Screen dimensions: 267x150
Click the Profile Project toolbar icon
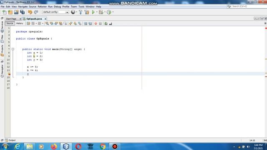coord(109,12)
